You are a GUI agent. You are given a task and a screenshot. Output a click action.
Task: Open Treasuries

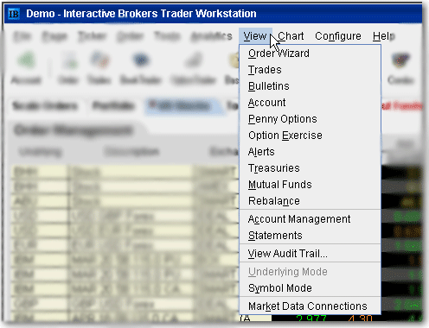click(311, 168)
